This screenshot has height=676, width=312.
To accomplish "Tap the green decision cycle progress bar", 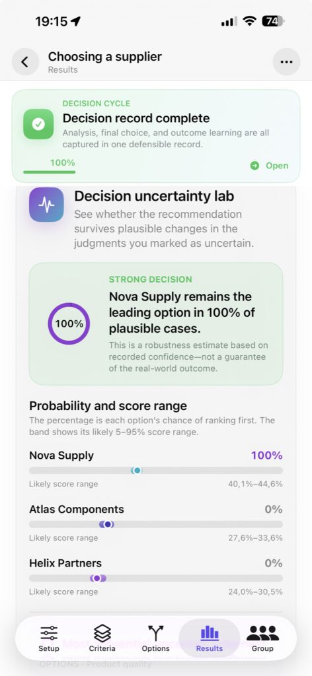I will [49, 172].
